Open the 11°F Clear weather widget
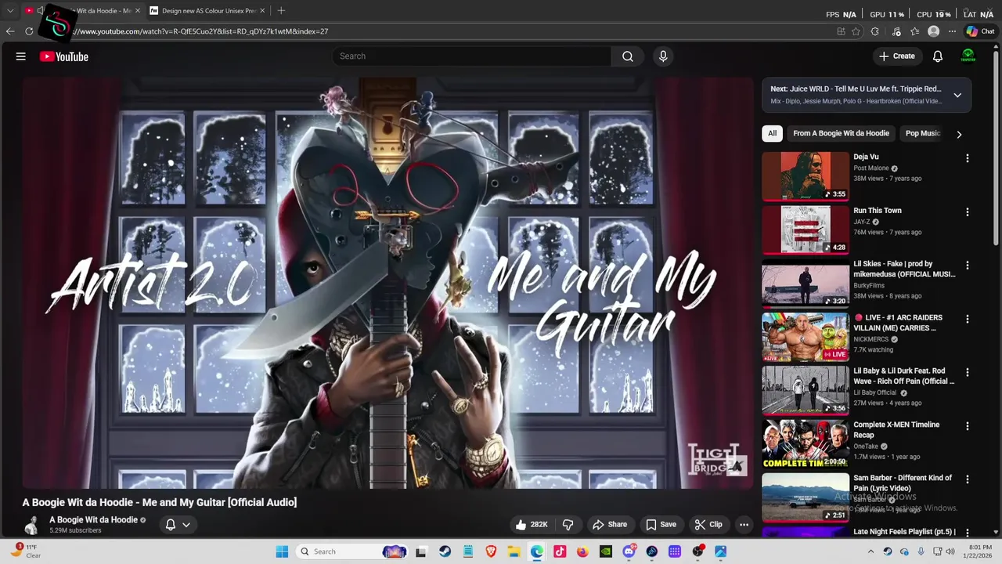The image size is (1002, 564). (25, 551)
